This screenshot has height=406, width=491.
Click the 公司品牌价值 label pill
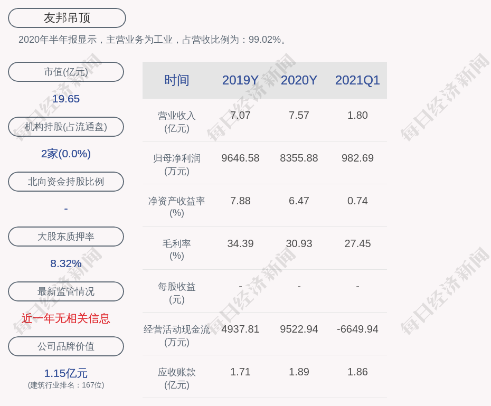tap(66, 346)
